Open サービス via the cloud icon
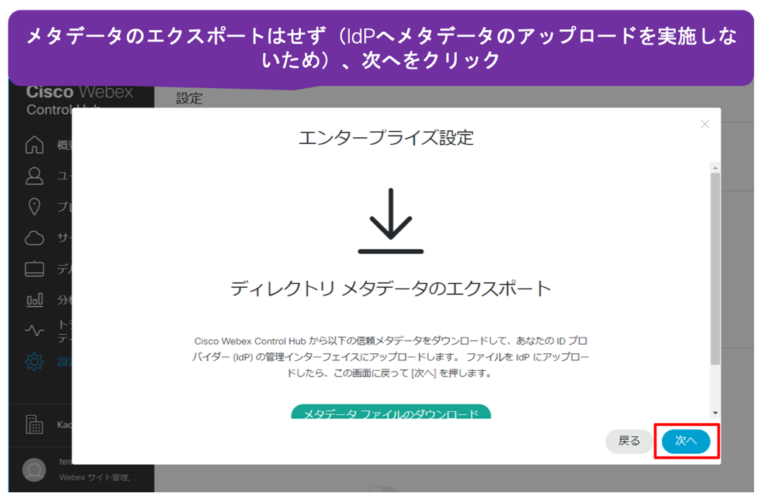The image size is (757, 497). 34,236
